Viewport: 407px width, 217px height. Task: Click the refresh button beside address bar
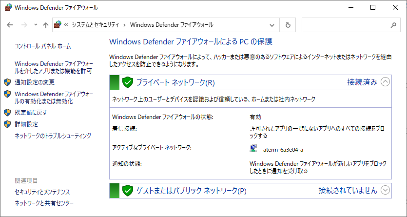[288, 25]
